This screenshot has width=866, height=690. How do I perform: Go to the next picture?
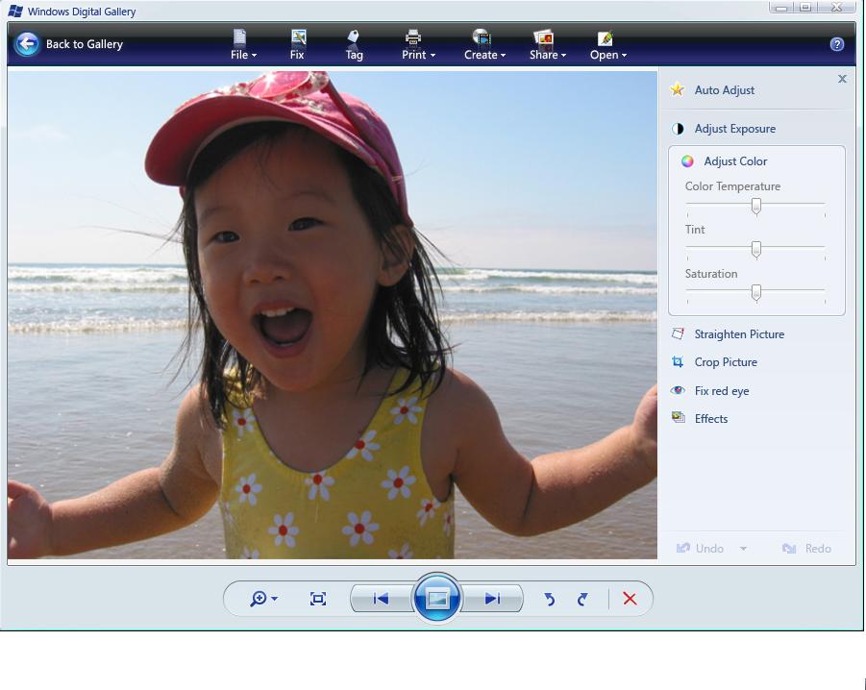click(493, 599)
